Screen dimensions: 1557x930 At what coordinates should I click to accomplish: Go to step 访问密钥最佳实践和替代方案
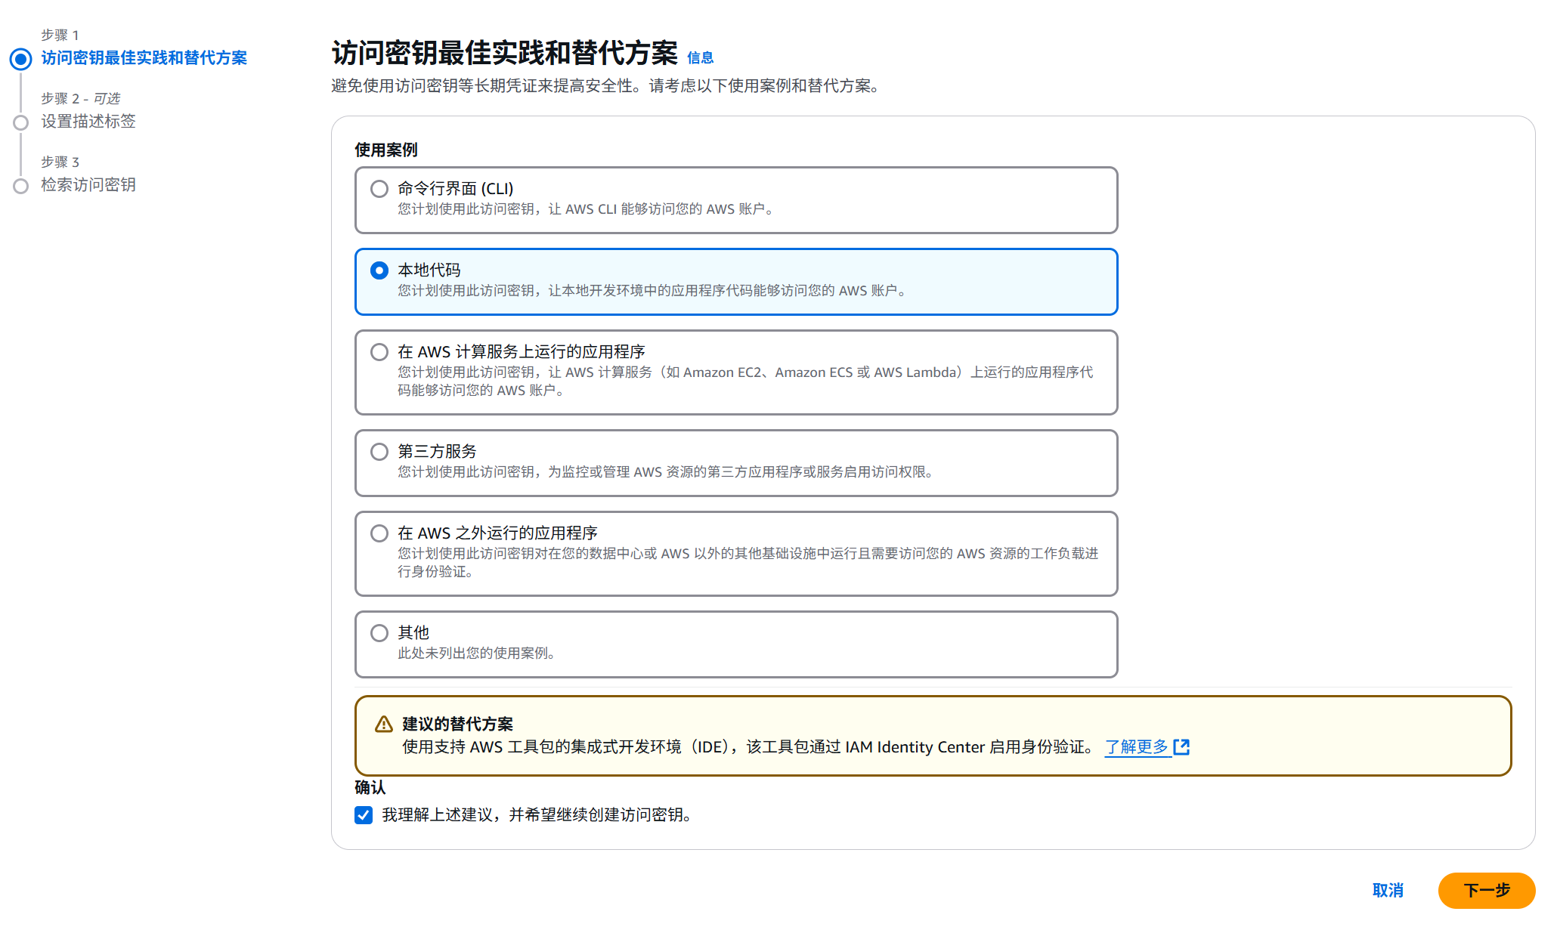pos(144,58)
